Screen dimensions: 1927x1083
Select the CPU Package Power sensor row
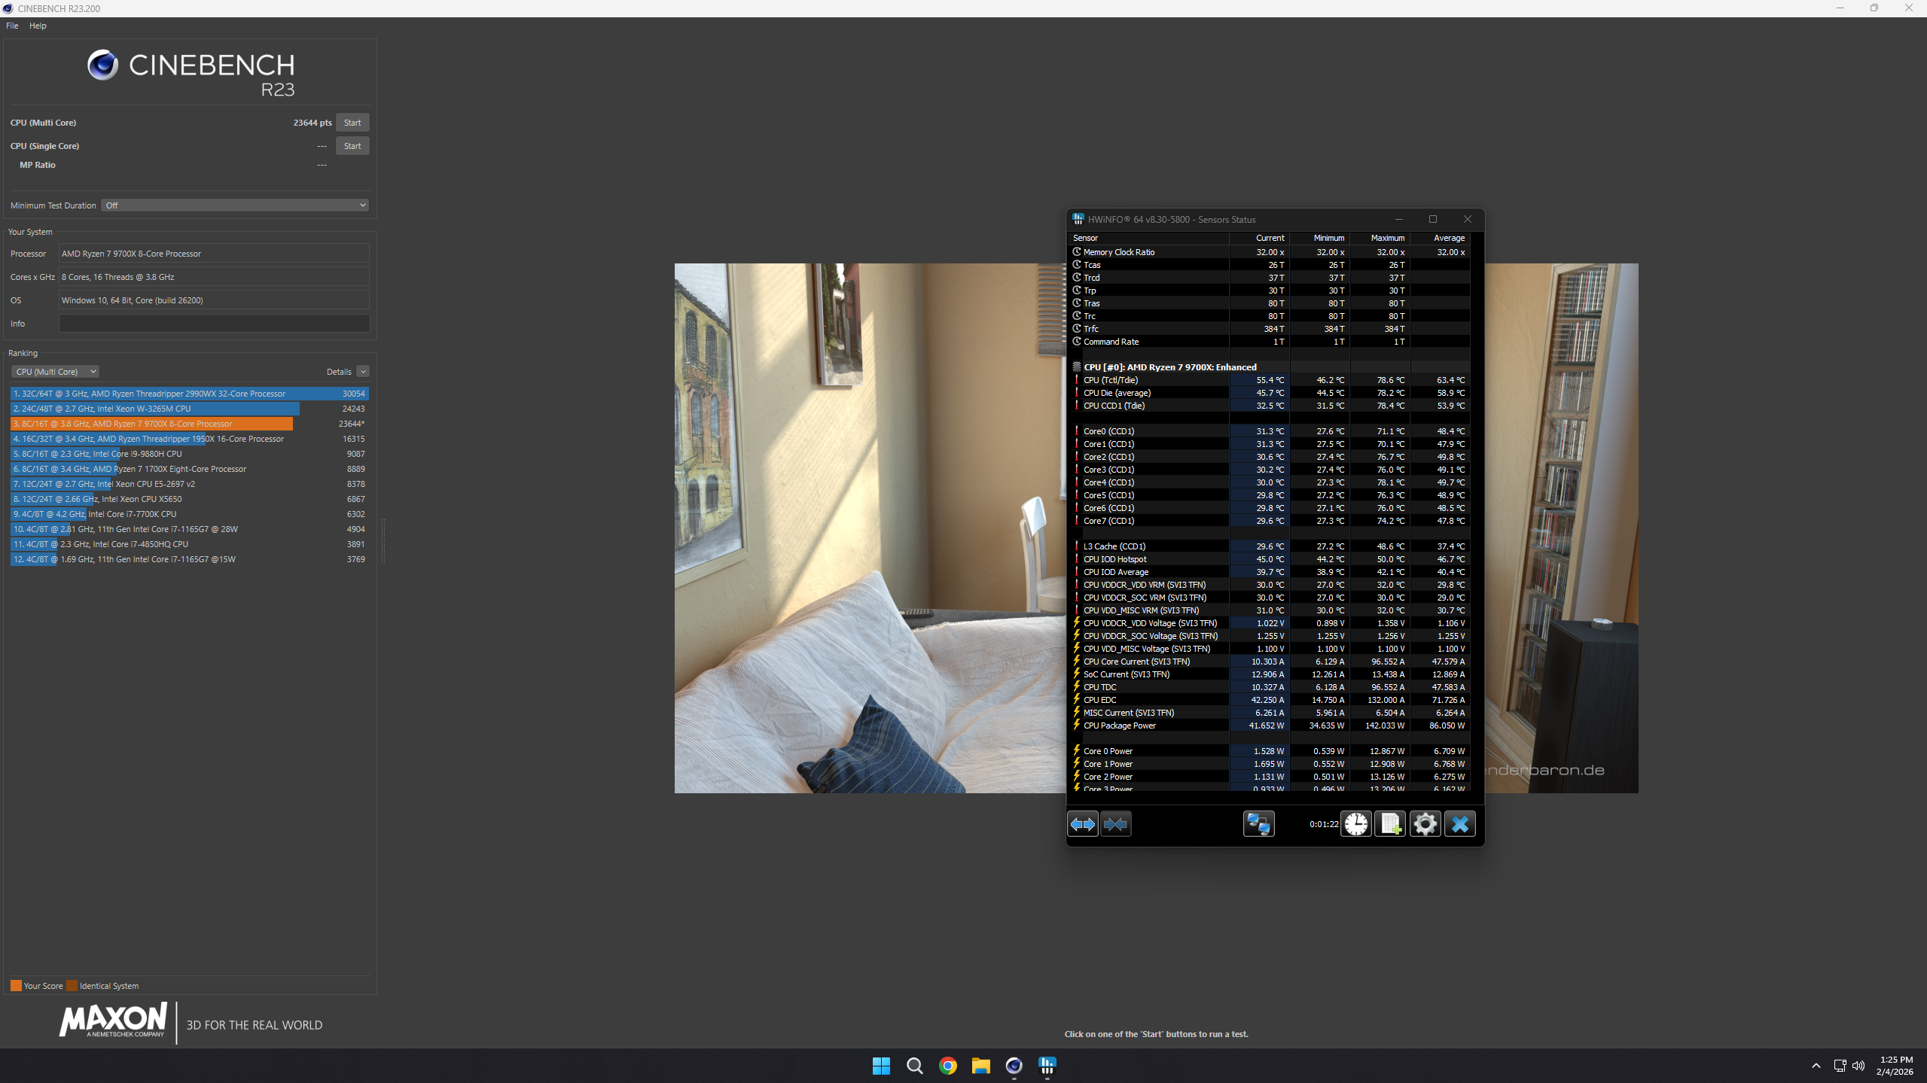(1270, 726)
